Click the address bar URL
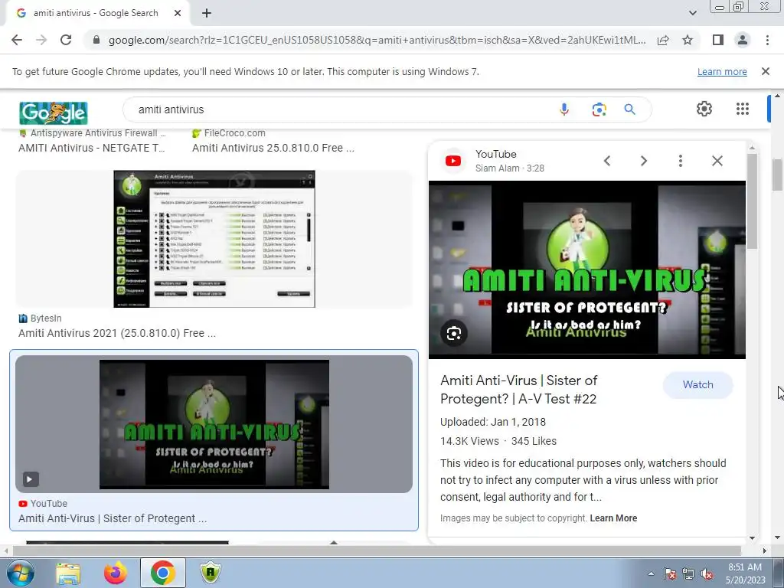Screen dimensions: 784x588 coord(377,40)
